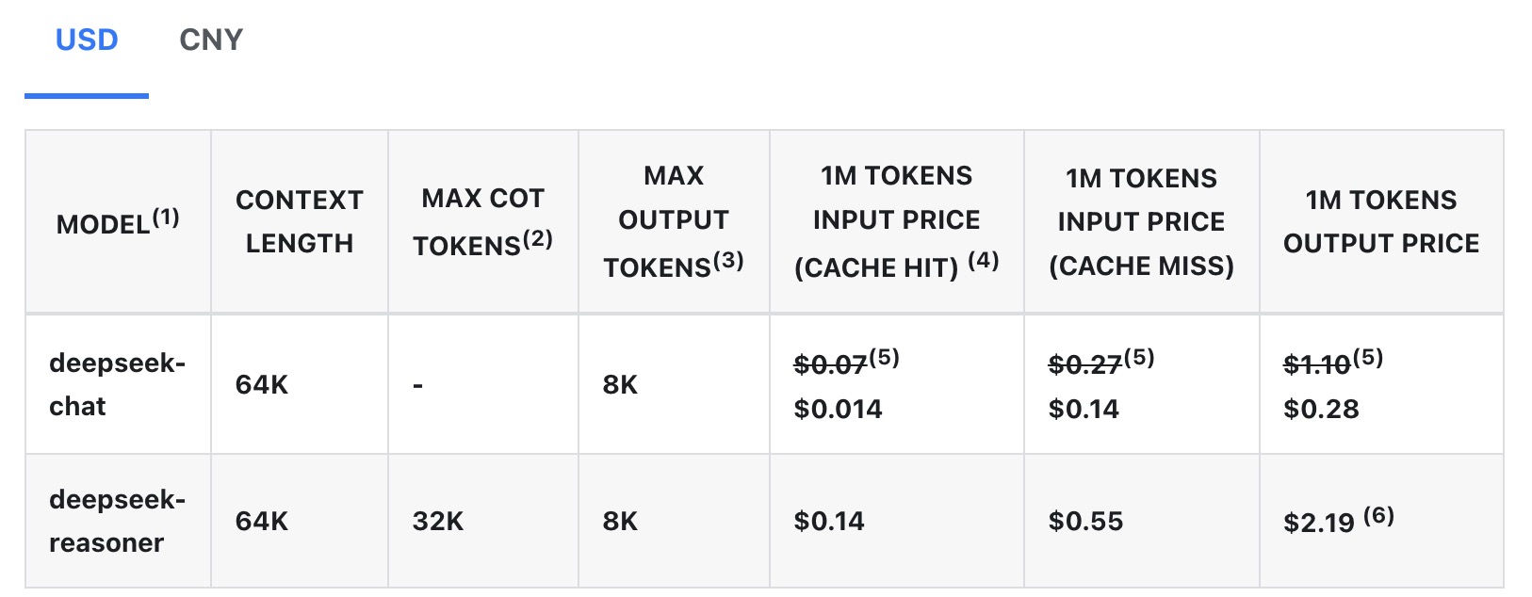
Task: Click the struck-through $1.10 output price
Action: [1317, 364]
